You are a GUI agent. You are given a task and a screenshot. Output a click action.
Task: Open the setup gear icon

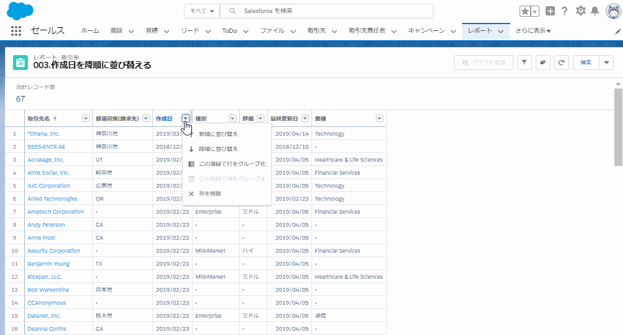tap(581, 11)
